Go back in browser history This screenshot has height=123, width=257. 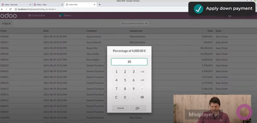[x=2, y=9]
